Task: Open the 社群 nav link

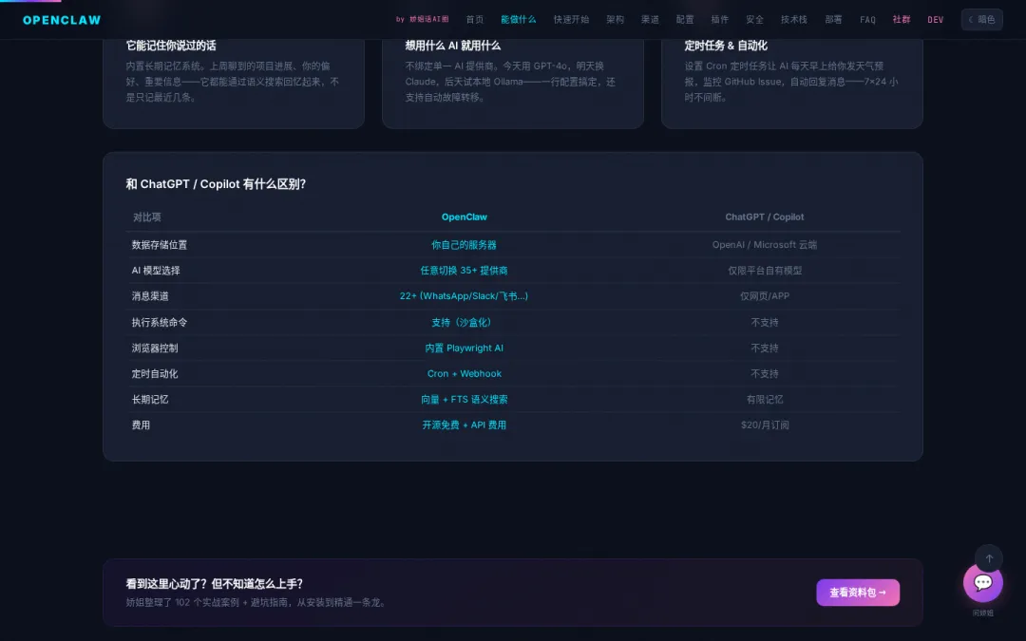Action: point(902,20)
